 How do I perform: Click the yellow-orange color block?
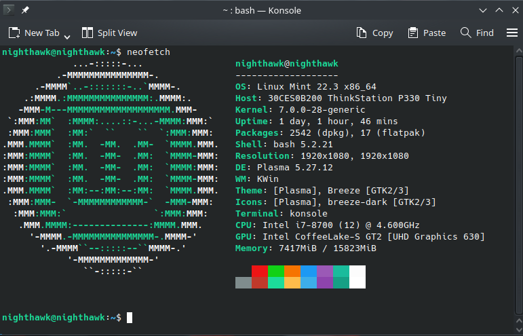click(292, 282)
